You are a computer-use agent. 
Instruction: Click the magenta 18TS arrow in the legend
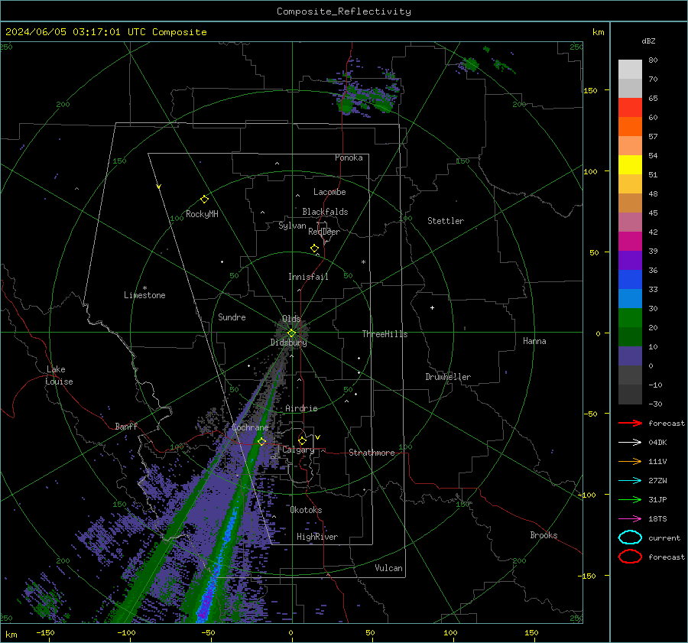click(630, 518)
